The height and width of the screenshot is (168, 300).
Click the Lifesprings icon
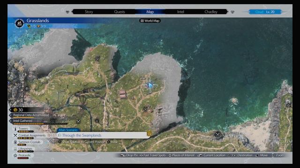coord(15,149)
